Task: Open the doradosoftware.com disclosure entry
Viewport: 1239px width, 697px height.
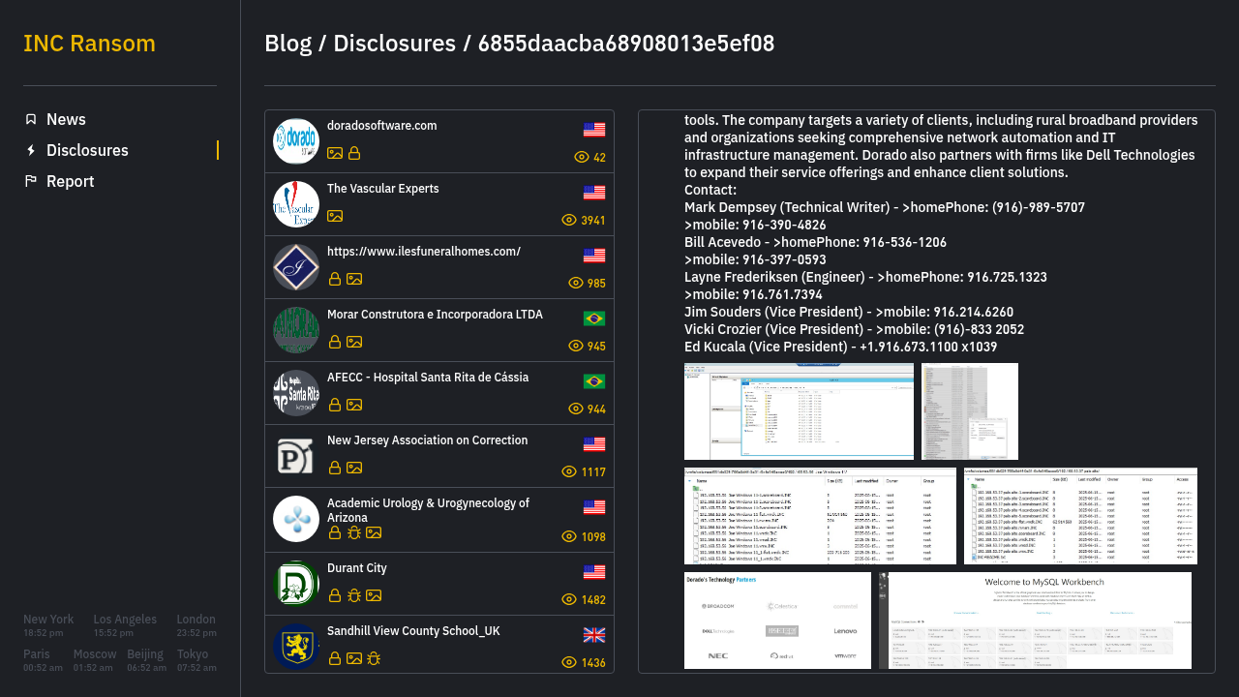Action: (439, 141)
